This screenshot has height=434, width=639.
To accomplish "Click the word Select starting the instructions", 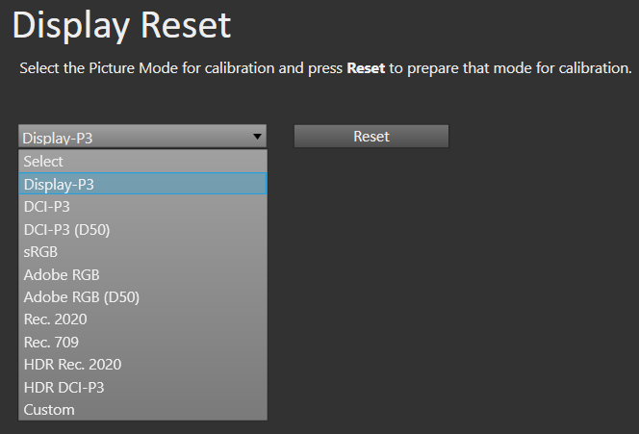I will (39, 68).
